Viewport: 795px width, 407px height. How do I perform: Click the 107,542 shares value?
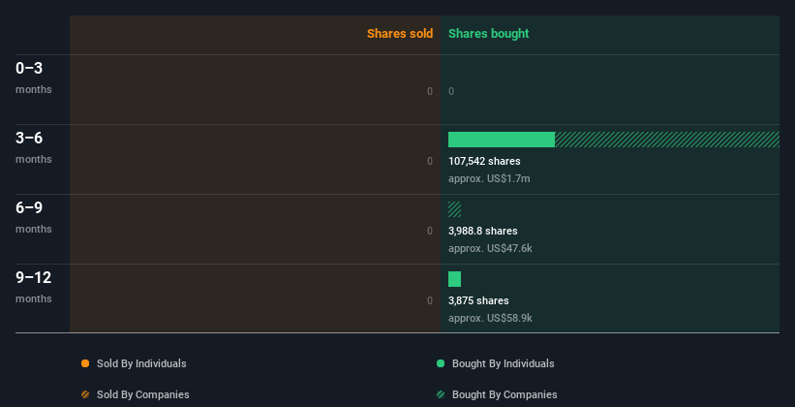pos(484,162)
